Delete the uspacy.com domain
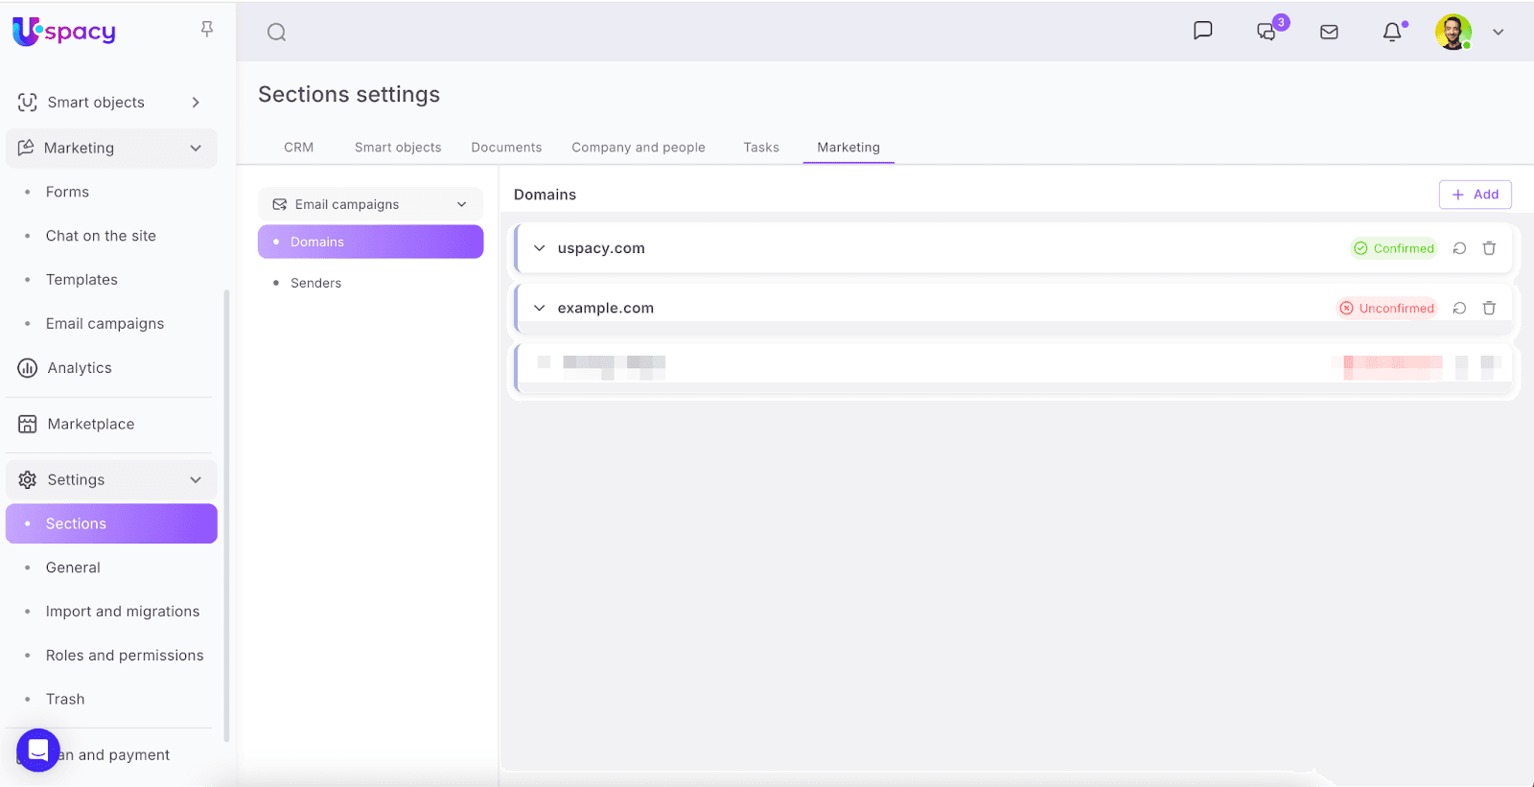Screen dimensions: 1534x787 point(1489,248)
